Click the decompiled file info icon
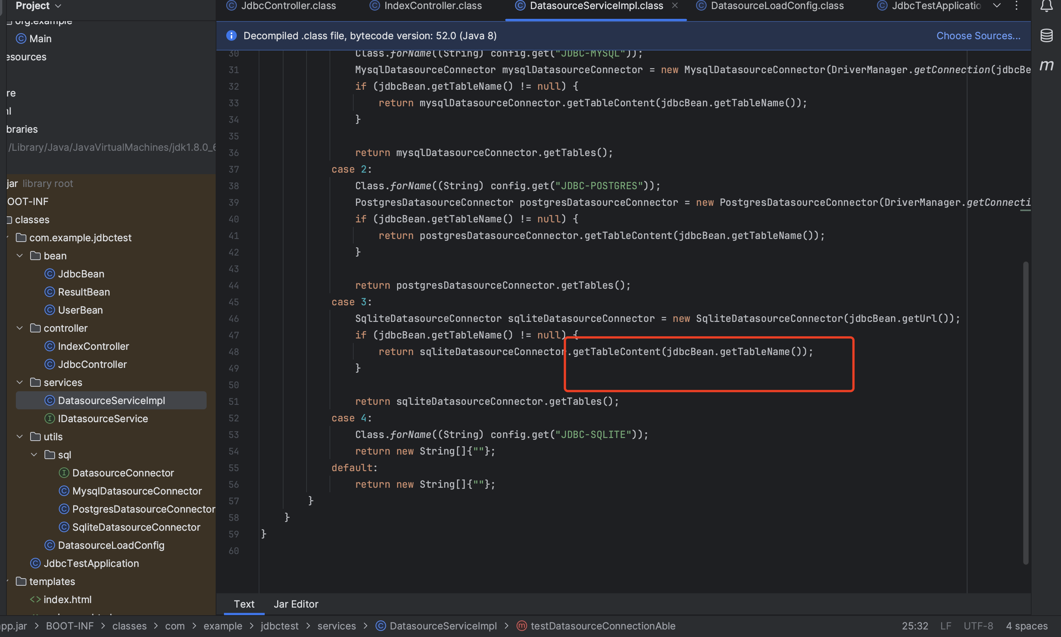 pyautogui.click(x=232, y=36)
